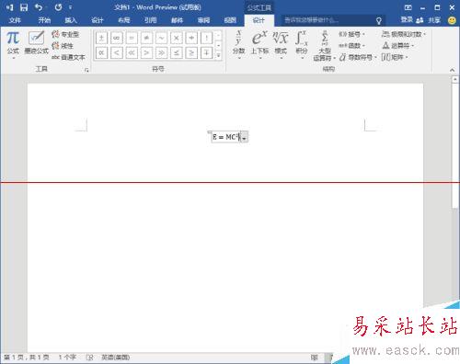Image resolution: width=460 pixels, height=364 pixels.
Task: Insert the factorial ! symbol
Action: pos(206,38)
